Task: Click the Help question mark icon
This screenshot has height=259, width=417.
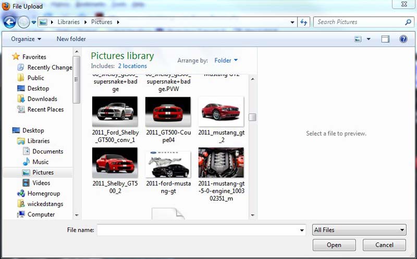Action: [403, 40]
